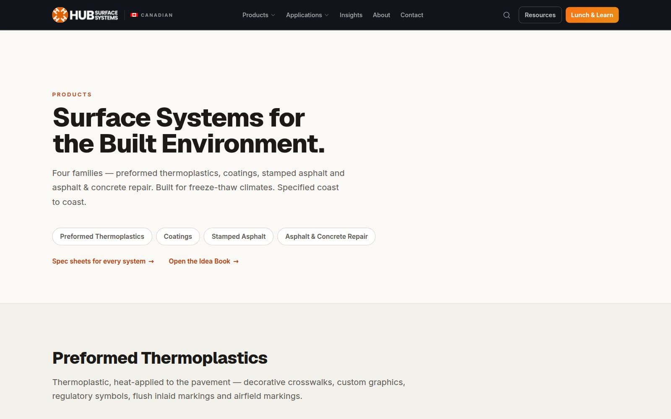Viewport: 671px width, 419px height.
Task: Select the Asphalt & Concrete Repair pill
Action: pyautogui.click(x=326, y=236)
